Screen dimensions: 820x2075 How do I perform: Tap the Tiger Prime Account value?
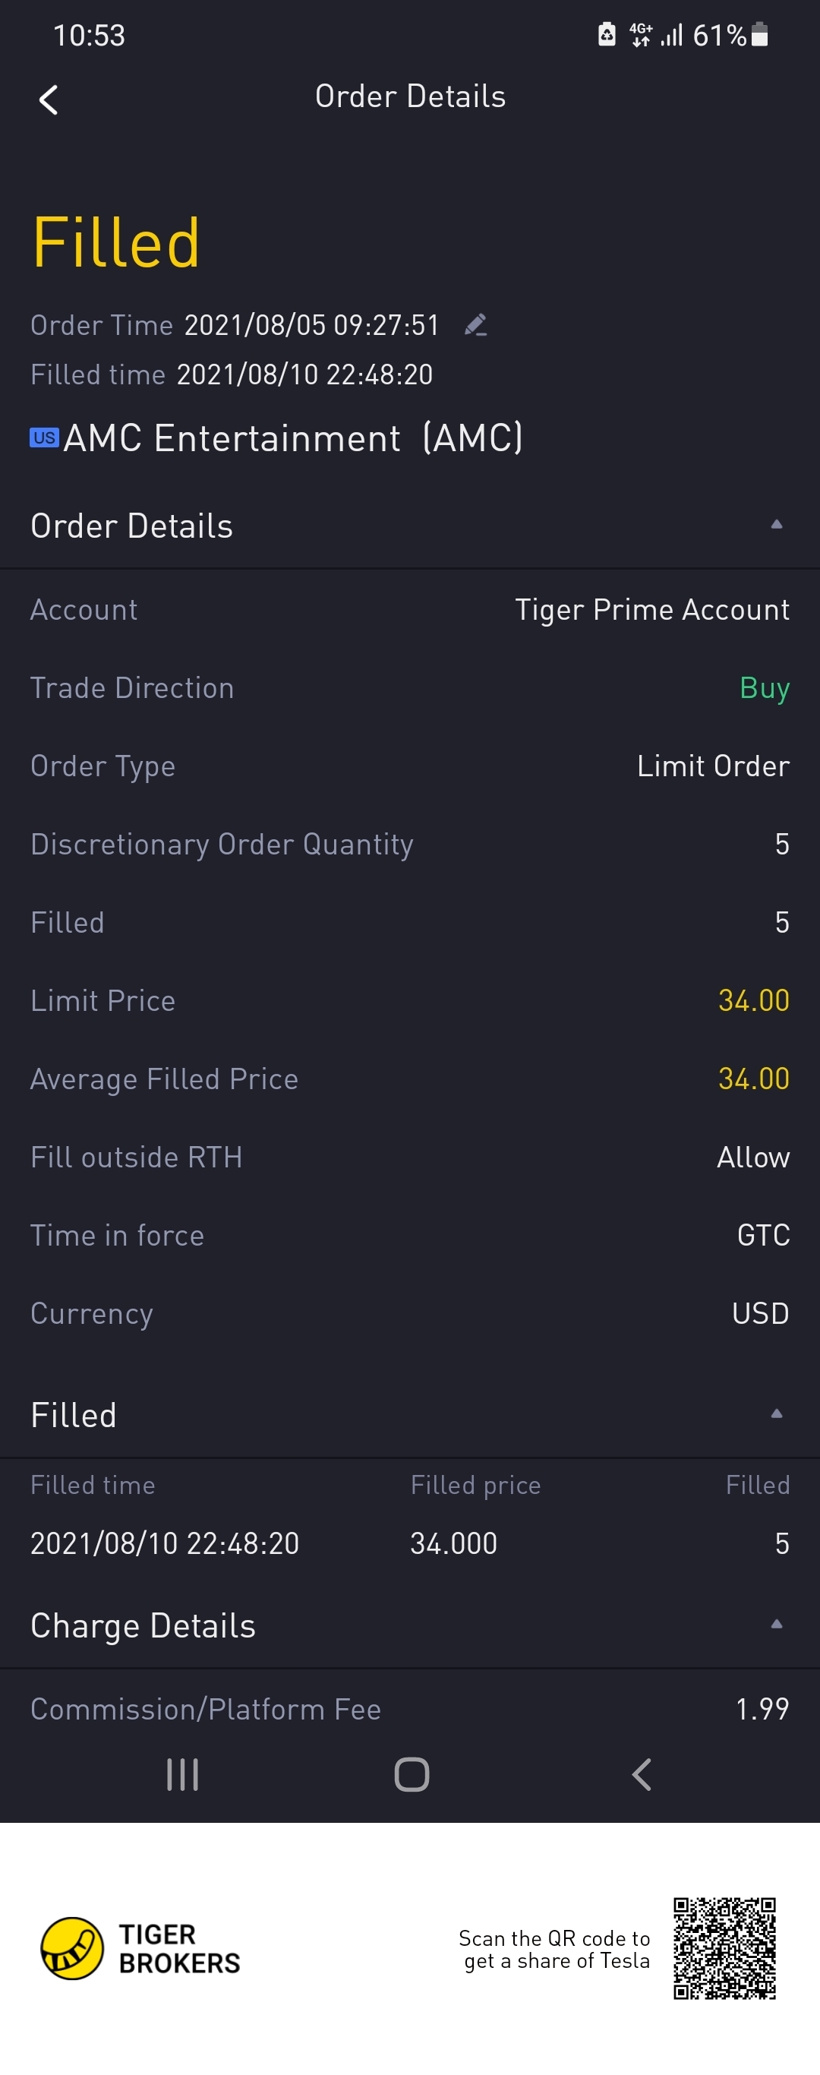click(x=651, y=610)
